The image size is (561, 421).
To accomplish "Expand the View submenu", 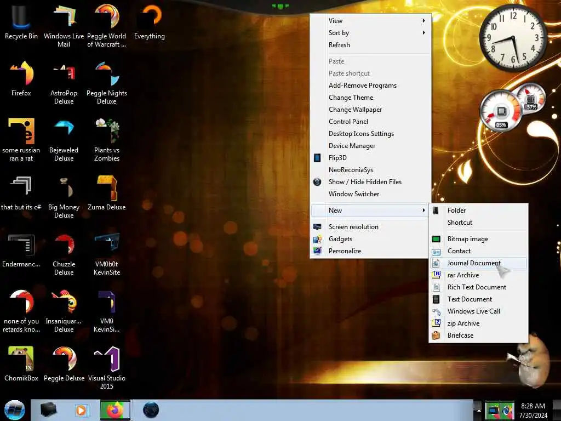I will pyautogui.click(x=371, y=21).
